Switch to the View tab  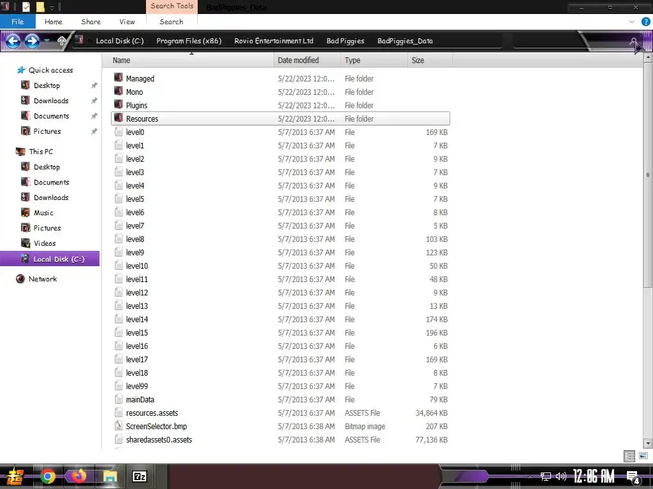127,22
